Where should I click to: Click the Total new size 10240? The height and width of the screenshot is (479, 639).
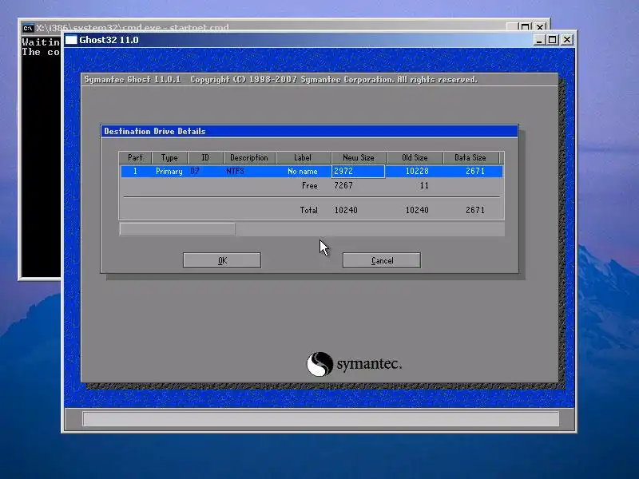point(346,210)
